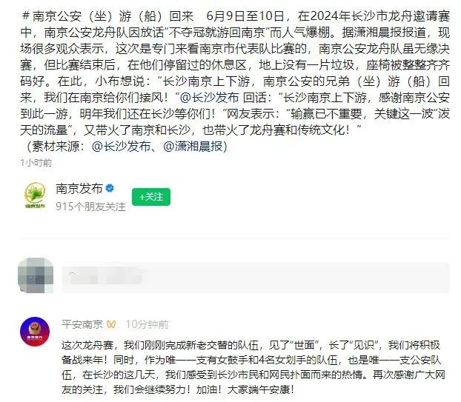Image resolution: width=461 pixels, height=402 pixels.
Task: Click the 1小时前 post timestamp
Action: [36, 162]
